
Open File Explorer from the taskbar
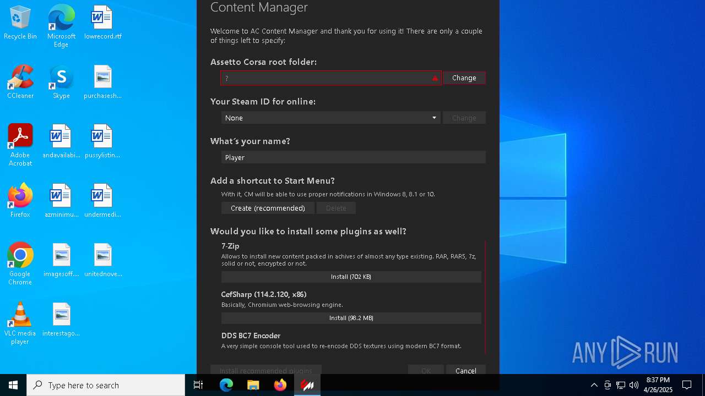point(253,385)
